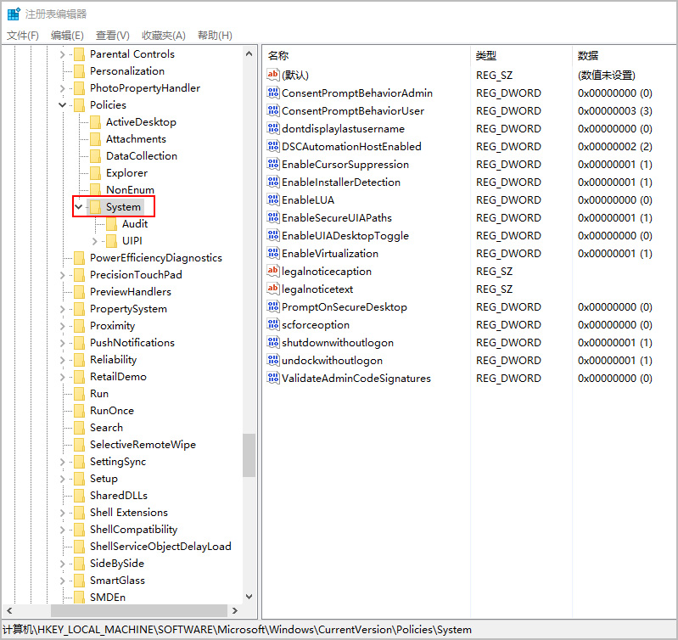Viewport: 678px width, 640px height.
Task: Click the folder icon beside the UIPI key
Action: [x=111, y=241]
